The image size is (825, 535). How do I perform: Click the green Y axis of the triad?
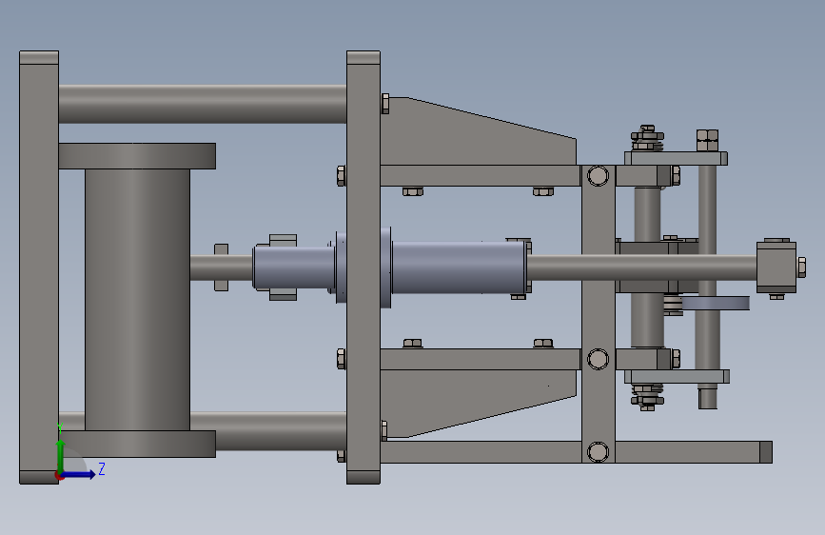(61, 456)
